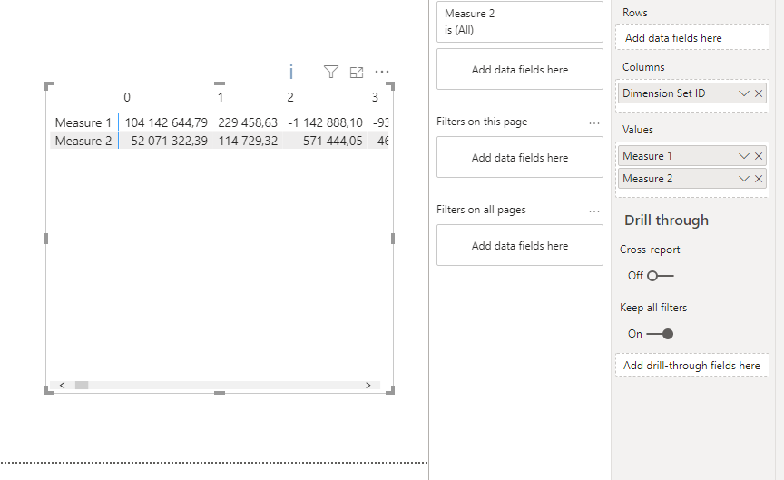Click column header 0 in the matrix
784x480 pixels.
127,97
